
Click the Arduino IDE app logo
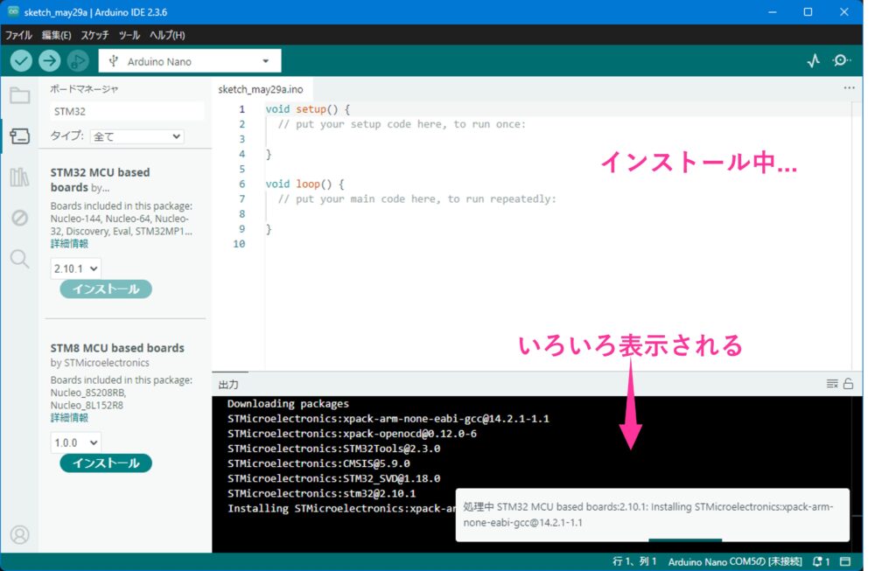tap(12, 12)
